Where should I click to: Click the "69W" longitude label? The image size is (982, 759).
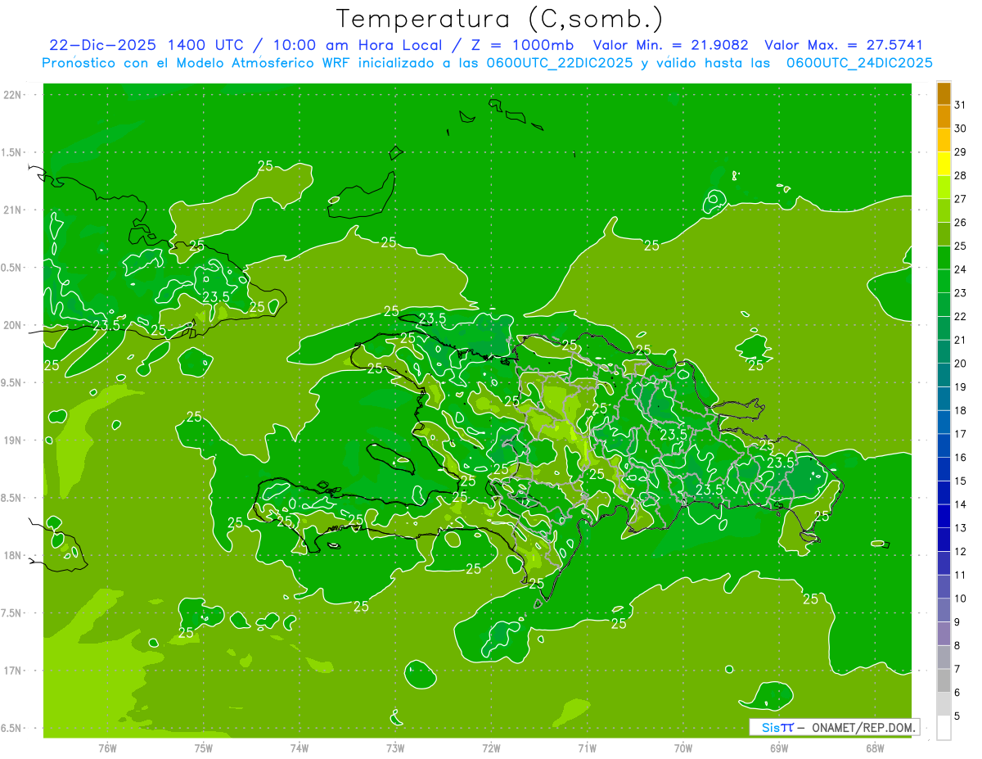tap(779, 748)
